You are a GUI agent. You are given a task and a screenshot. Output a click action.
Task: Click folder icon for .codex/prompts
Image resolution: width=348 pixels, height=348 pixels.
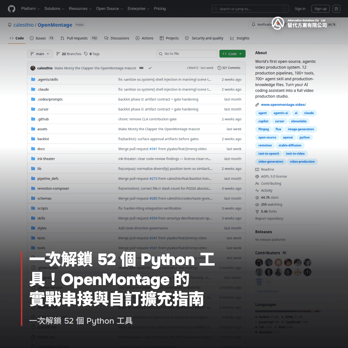point(33,99)
